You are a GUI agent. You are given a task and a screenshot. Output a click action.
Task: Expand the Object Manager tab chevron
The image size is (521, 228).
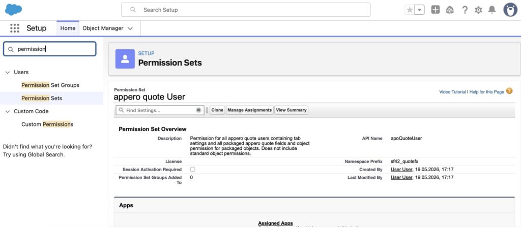tap(130, 28)
